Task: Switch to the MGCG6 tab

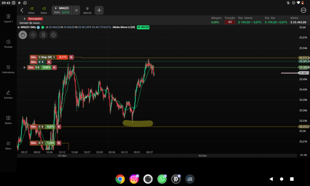Action: click(x=87, y=10)
